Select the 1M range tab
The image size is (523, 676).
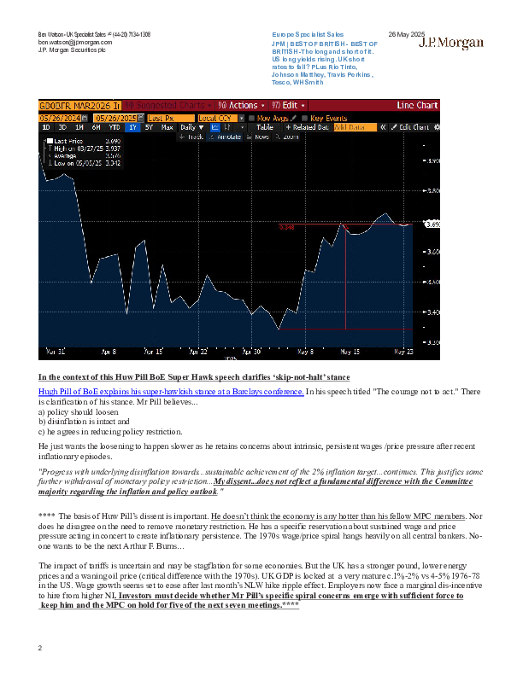79,127
